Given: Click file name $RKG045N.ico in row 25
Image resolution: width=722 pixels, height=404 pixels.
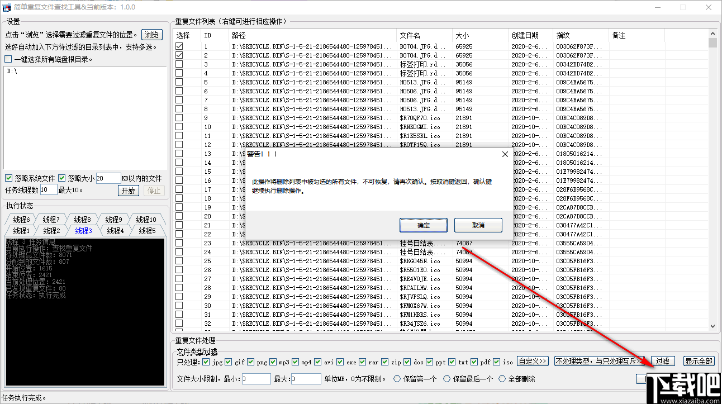Looking at the screenshot, I should point(420,261).
